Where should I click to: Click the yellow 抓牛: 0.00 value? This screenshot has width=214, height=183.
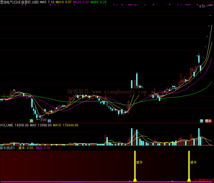[x=26, y=148]
